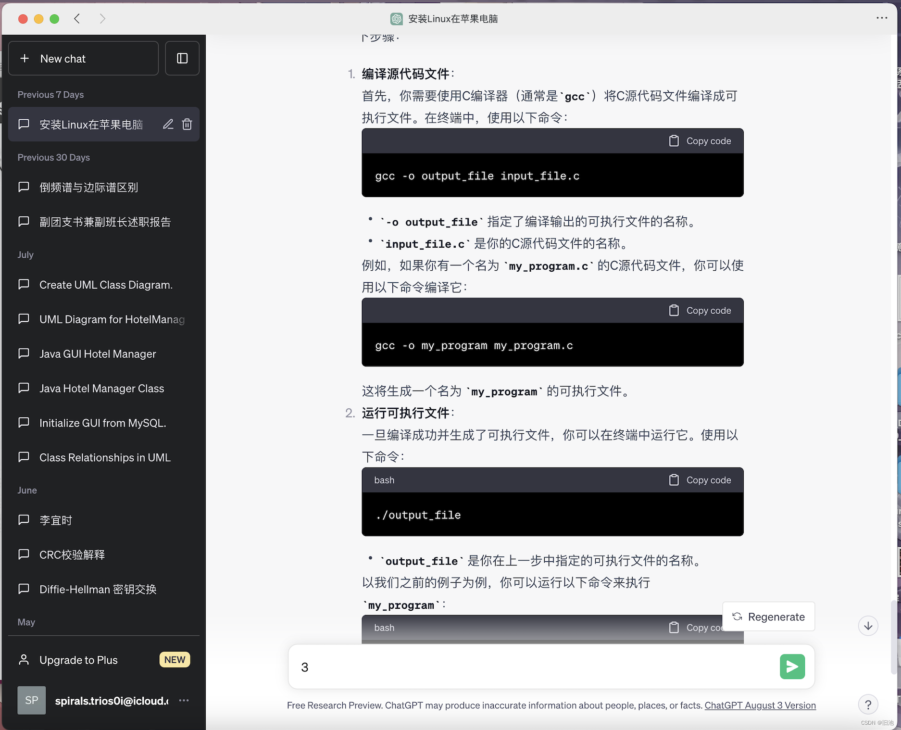901x730 pixels.
Task: Open the account options via the ellipsis icon
Action: pos(184,701)
